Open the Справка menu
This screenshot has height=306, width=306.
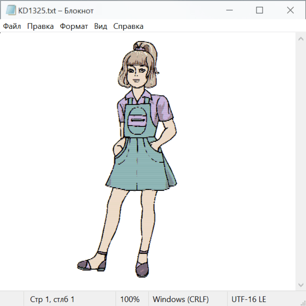click(x=128, y=27)
